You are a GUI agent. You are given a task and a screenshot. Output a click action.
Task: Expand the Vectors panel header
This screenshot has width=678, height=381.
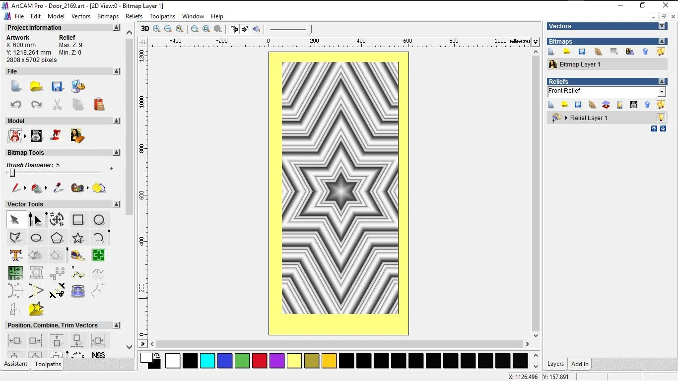coord(662,26)
